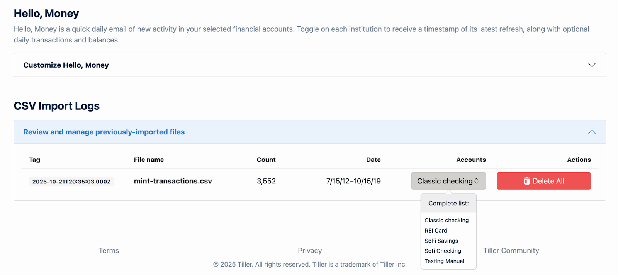Image resolution: width=618 pixels, height=275 pixels.
Task: Click the up-down arrows beside Classic checking
Action: [x=477, y=181]
